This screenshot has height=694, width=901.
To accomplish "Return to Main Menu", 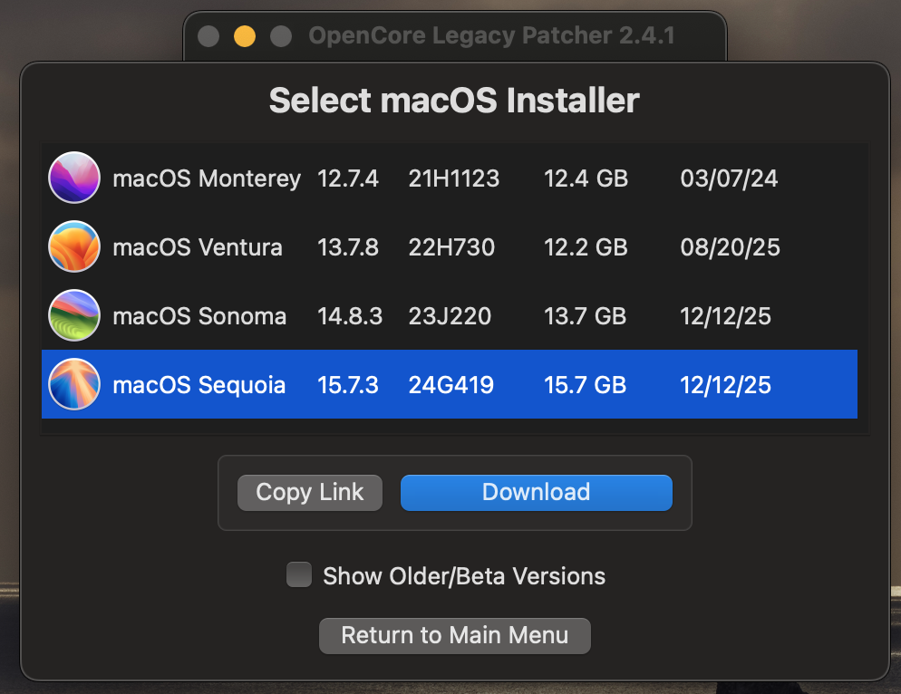I will tap(454, 635).
